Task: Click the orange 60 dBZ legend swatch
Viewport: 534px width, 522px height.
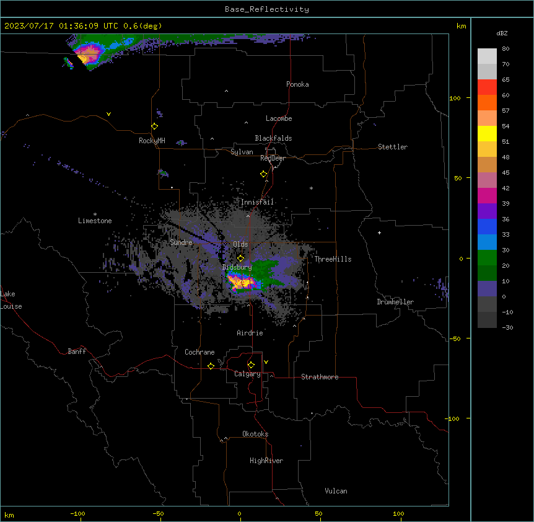Action: (487, 102)
